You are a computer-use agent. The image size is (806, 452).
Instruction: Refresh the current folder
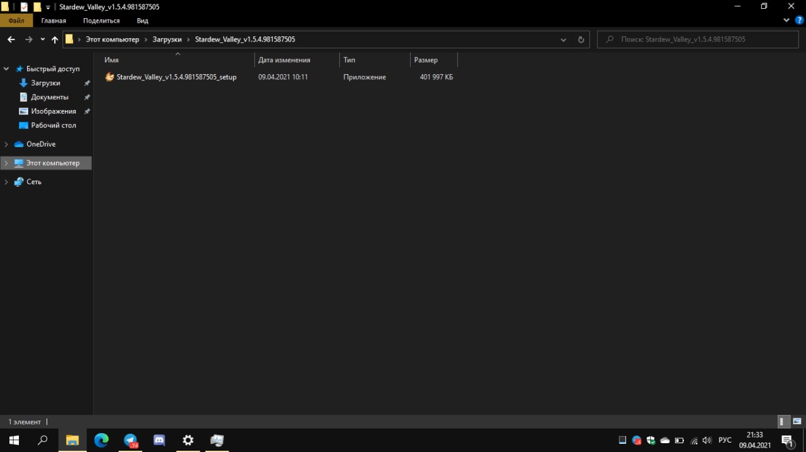click(x=581, y=40)
